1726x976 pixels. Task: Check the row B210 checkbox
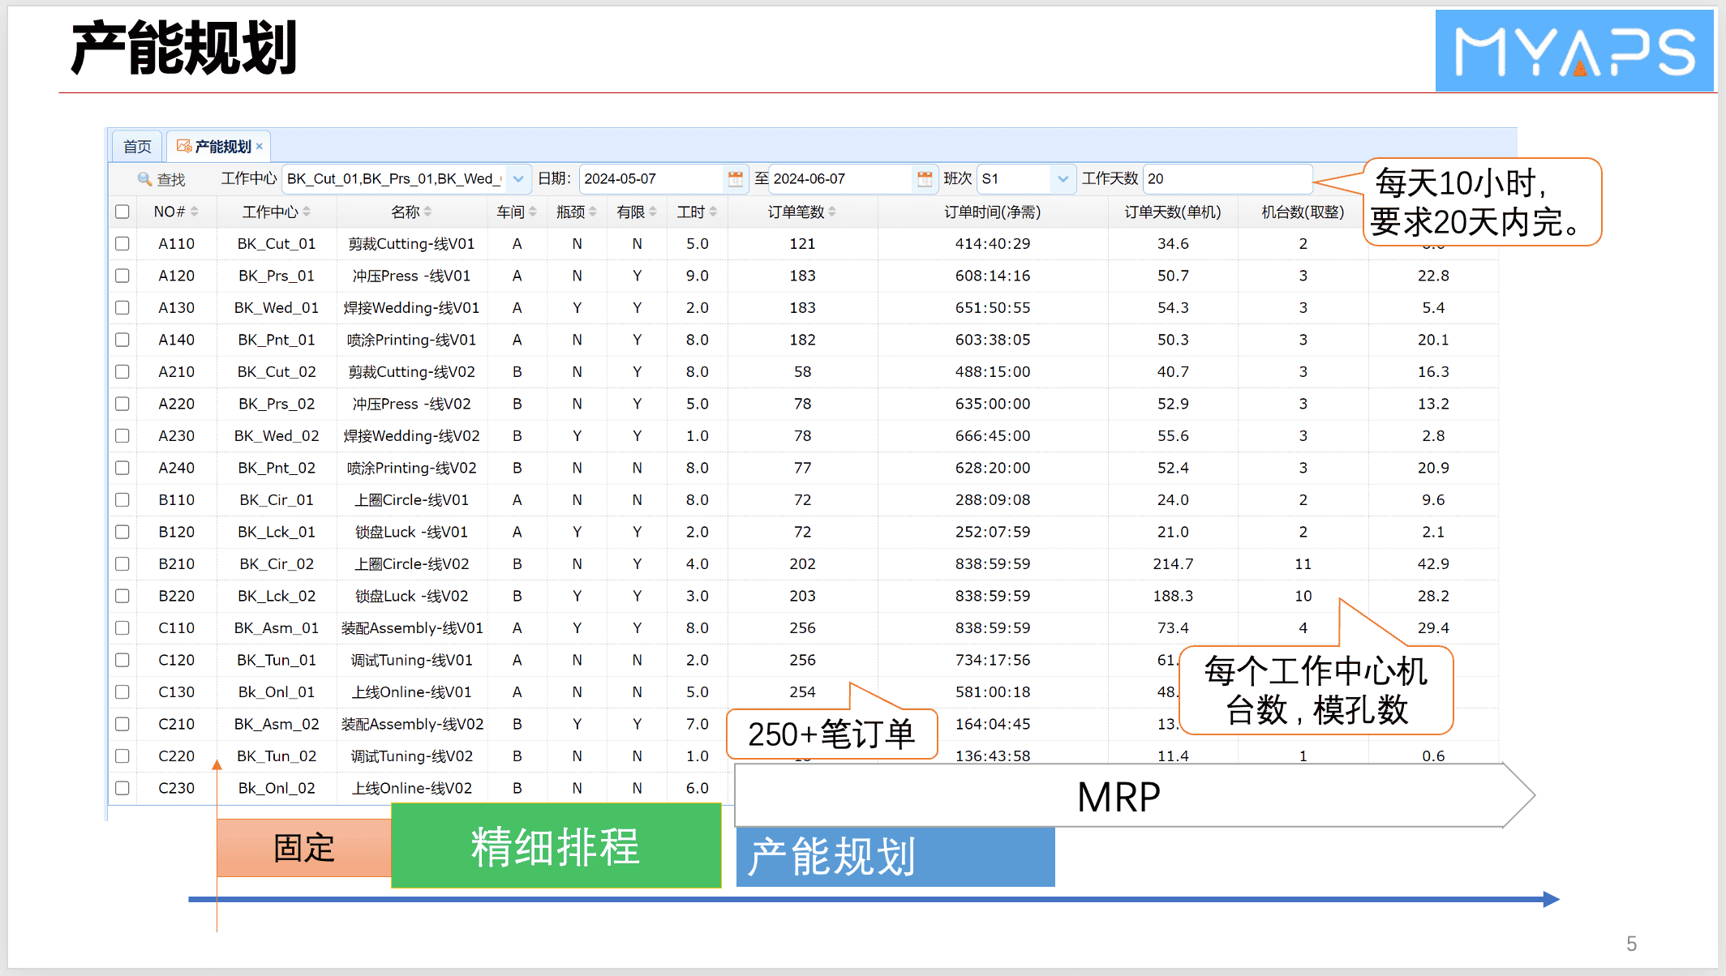[x=122, y=563]
